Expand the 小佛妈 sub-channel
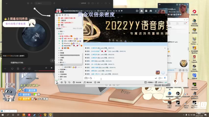209x117 pixels. click(x=59, y=57)
